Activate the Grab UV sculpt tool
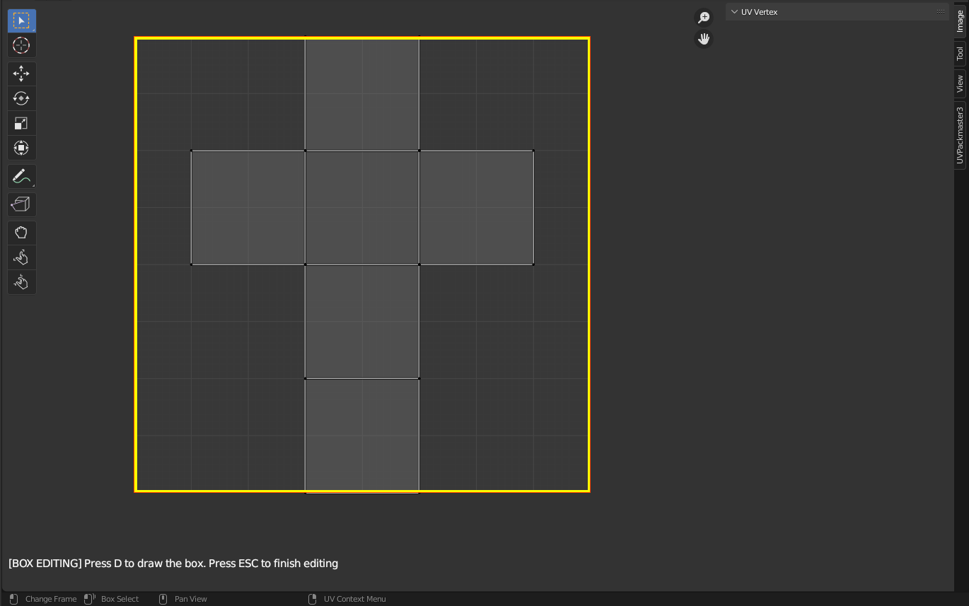The image size is (969, 606). [x=21, y=232]
